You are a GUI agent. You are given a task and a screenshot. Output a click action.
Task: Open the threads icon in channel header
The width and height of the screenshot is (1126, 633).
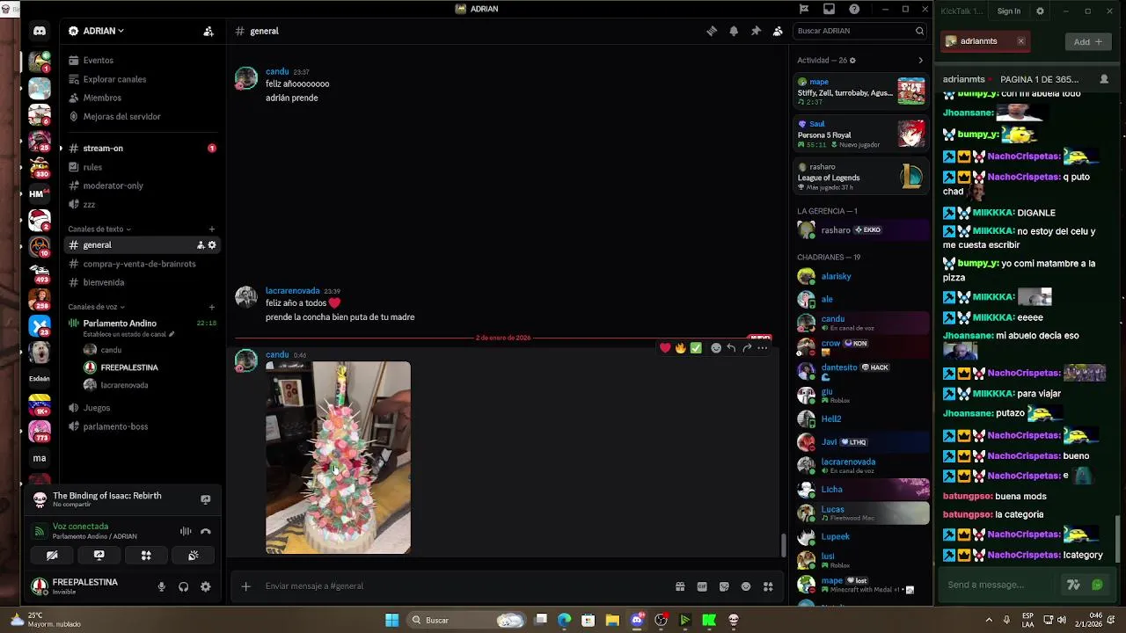712,31
